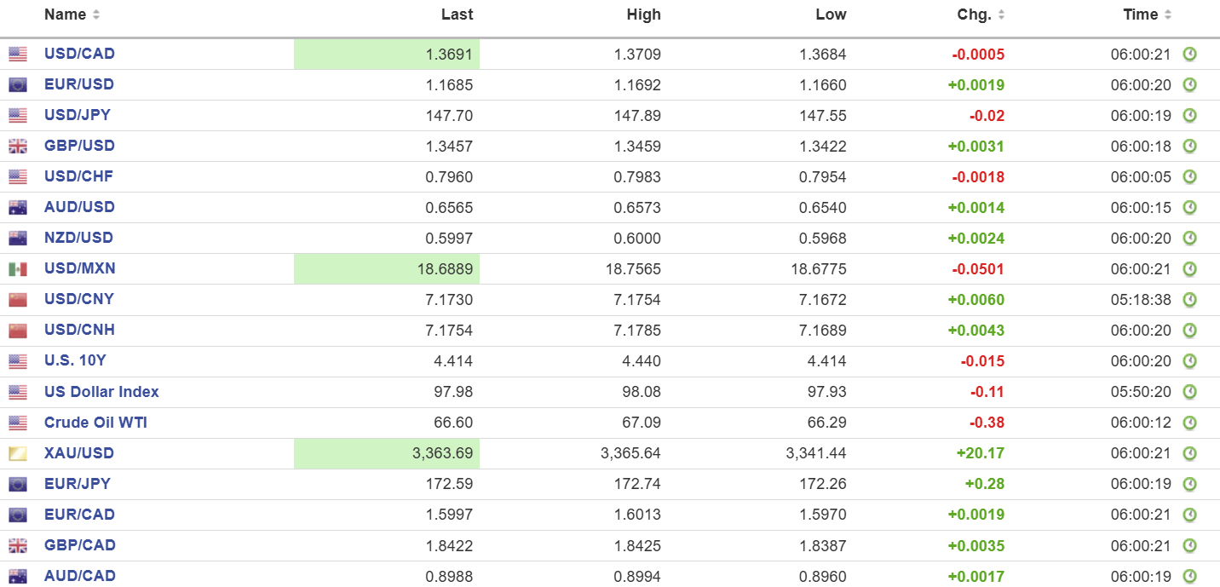Open the U.S. 10Y link
1220x587 pixels.
tap(75, 360)
